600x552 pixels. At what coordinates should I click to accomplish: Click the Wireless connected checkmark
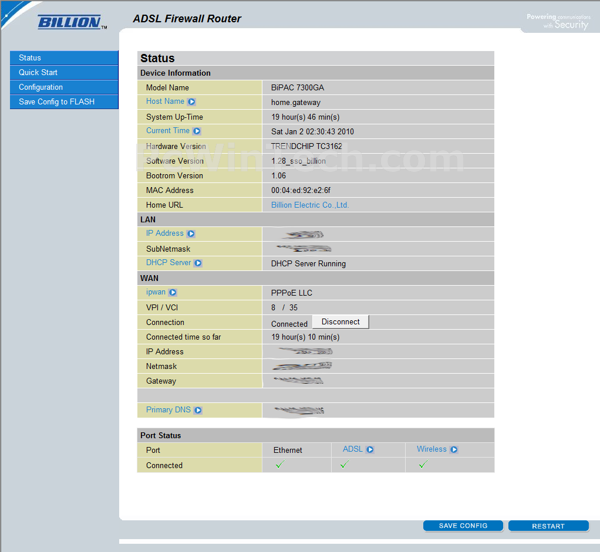[x=423, y=465]
